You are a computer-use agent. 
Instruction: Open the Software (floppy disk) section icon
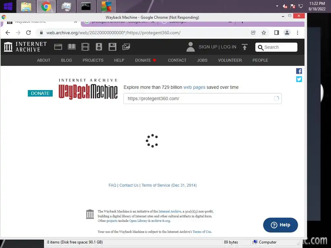112,47
